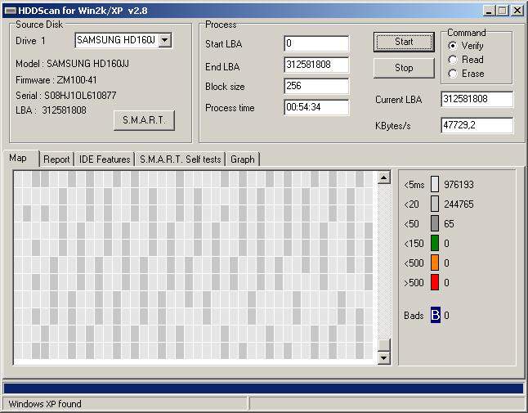This screenshot has height=413, width=528.
Task: Switch to the Map tab
Action: point(21,158)
